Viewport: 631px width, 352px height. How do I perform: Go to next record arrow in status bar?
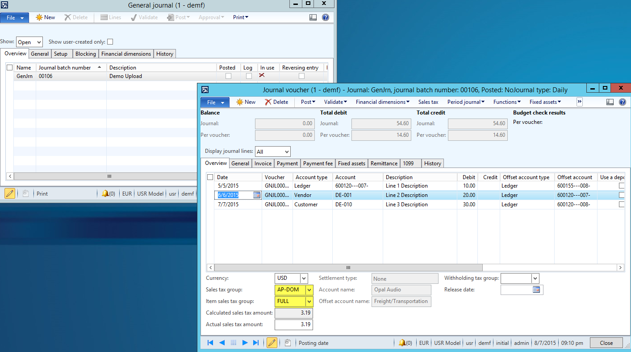(245, 343)
